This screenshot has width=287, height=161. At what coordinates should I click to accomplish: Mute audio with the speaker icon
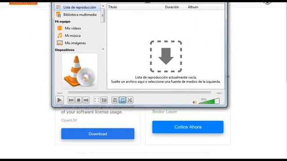pyautogui.click(x=195, y=102)
